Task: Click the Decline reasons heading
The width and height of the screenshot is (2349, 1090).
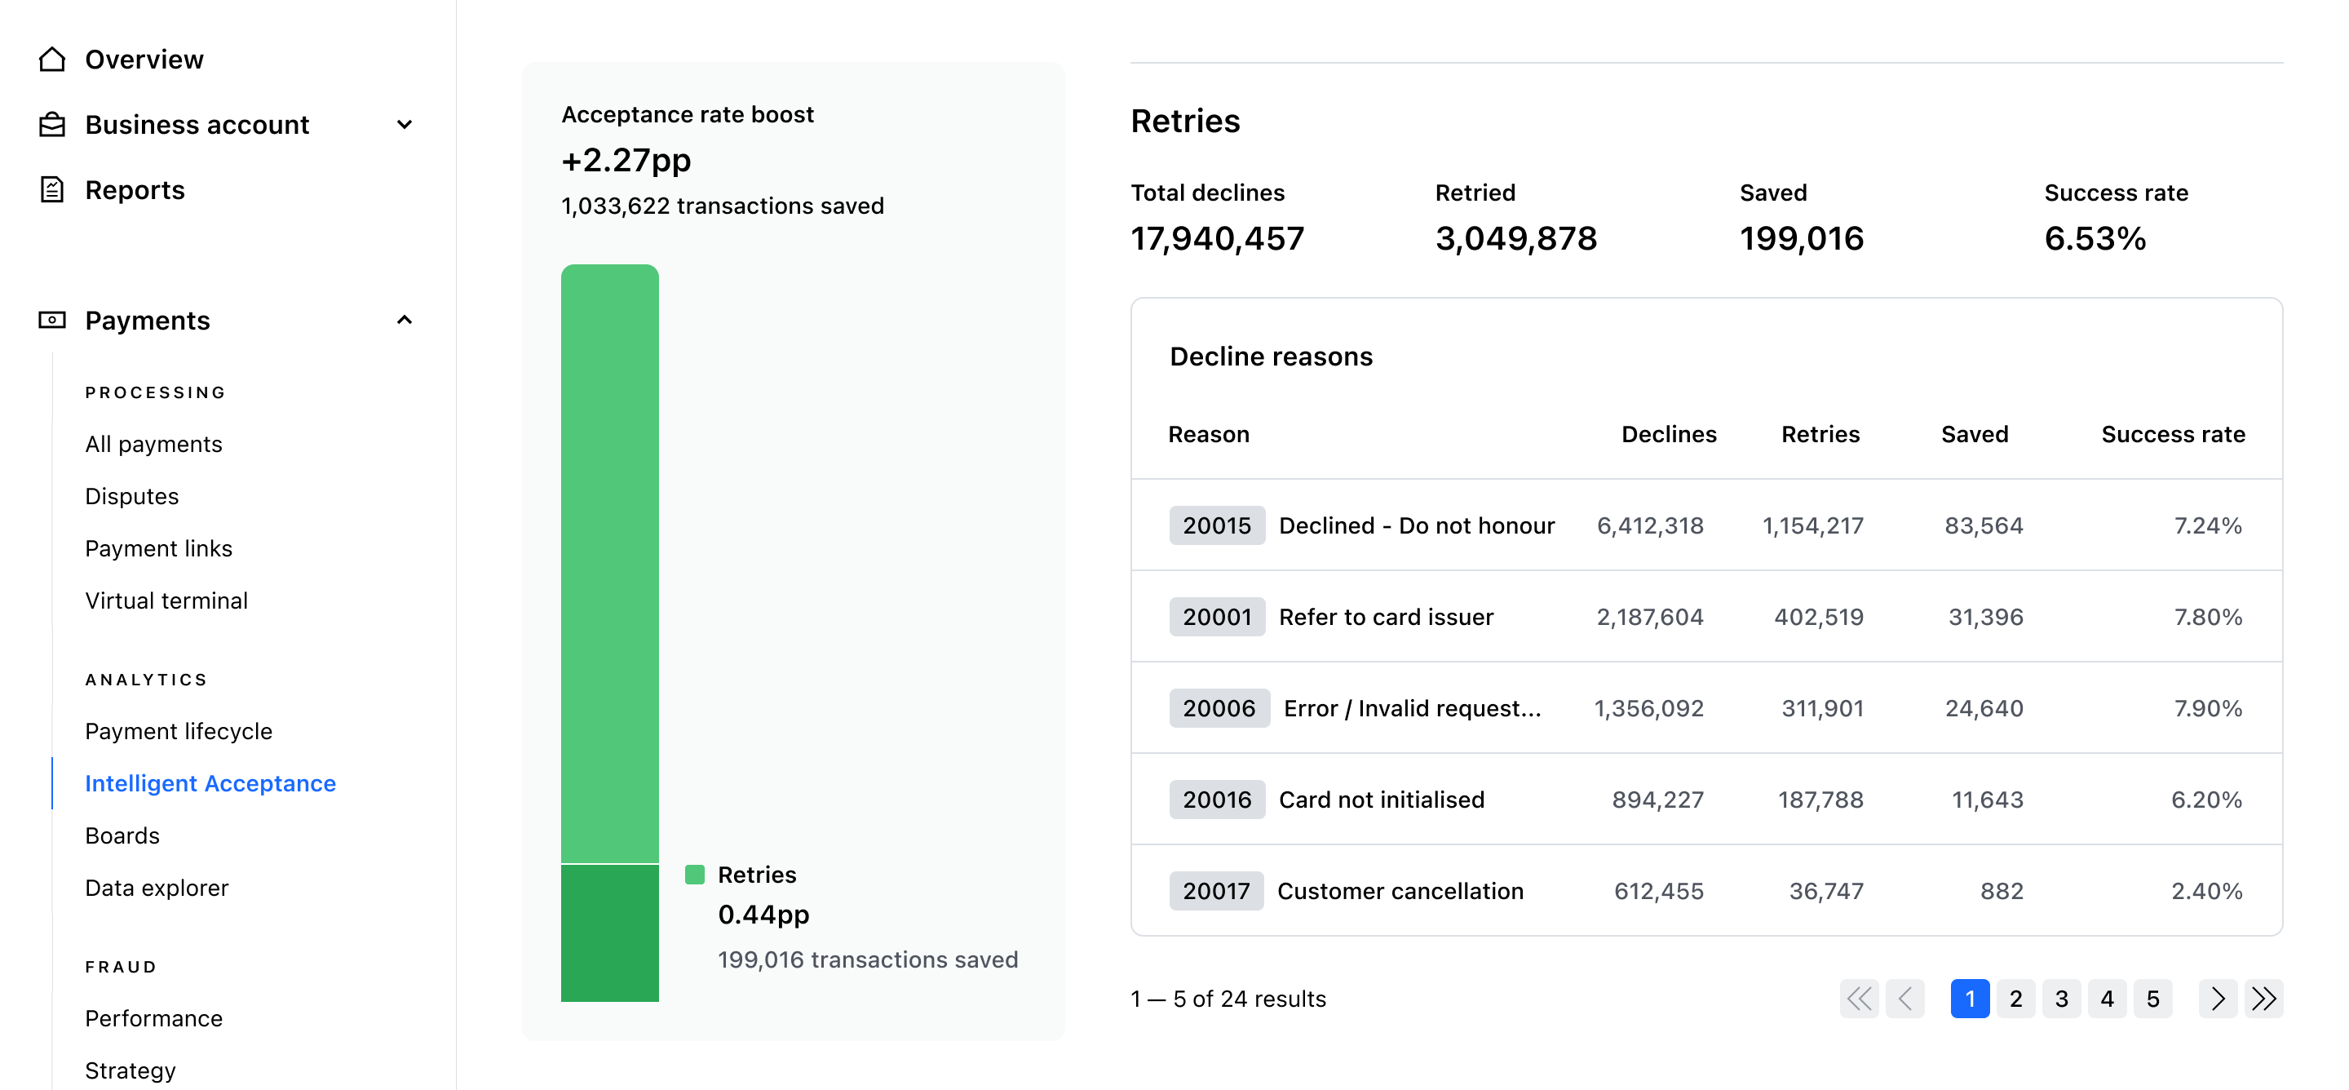Action: [x=1272, y=357]
